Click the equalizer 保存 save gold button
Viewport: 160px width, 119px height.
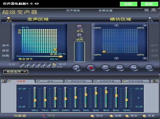coord(127,116)
